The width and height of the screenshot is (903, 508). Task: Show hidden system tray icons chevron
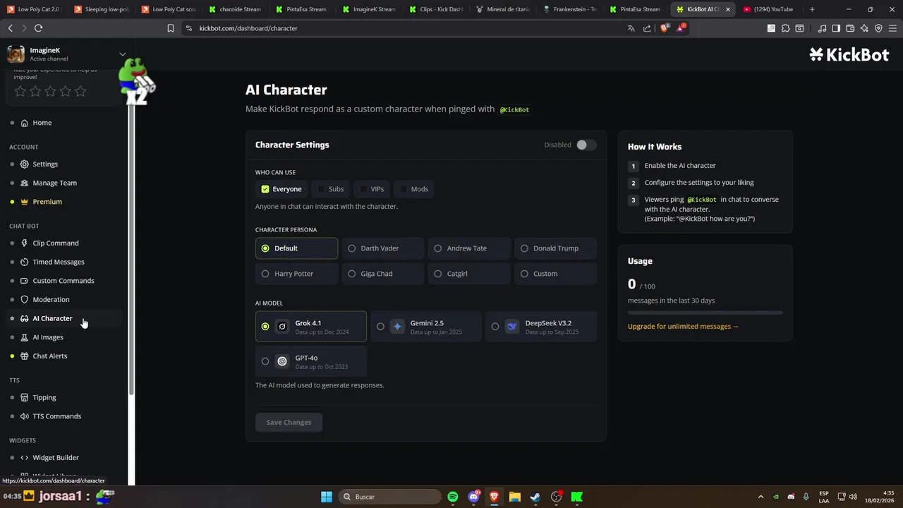[760, 497]
